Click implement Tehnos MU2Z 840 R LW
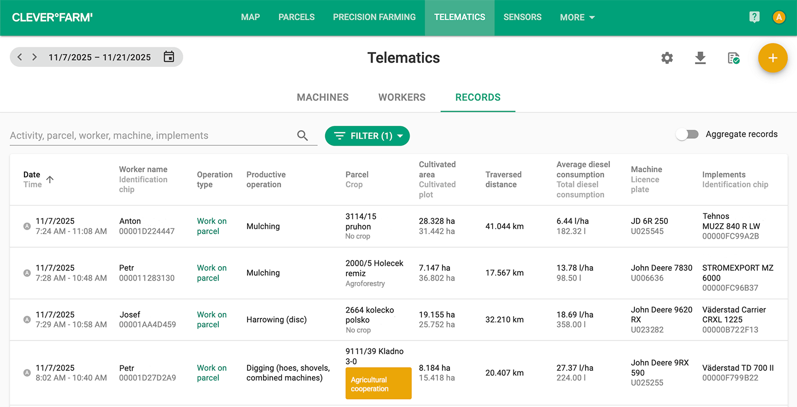797x407 pixels. coord(731,222)
